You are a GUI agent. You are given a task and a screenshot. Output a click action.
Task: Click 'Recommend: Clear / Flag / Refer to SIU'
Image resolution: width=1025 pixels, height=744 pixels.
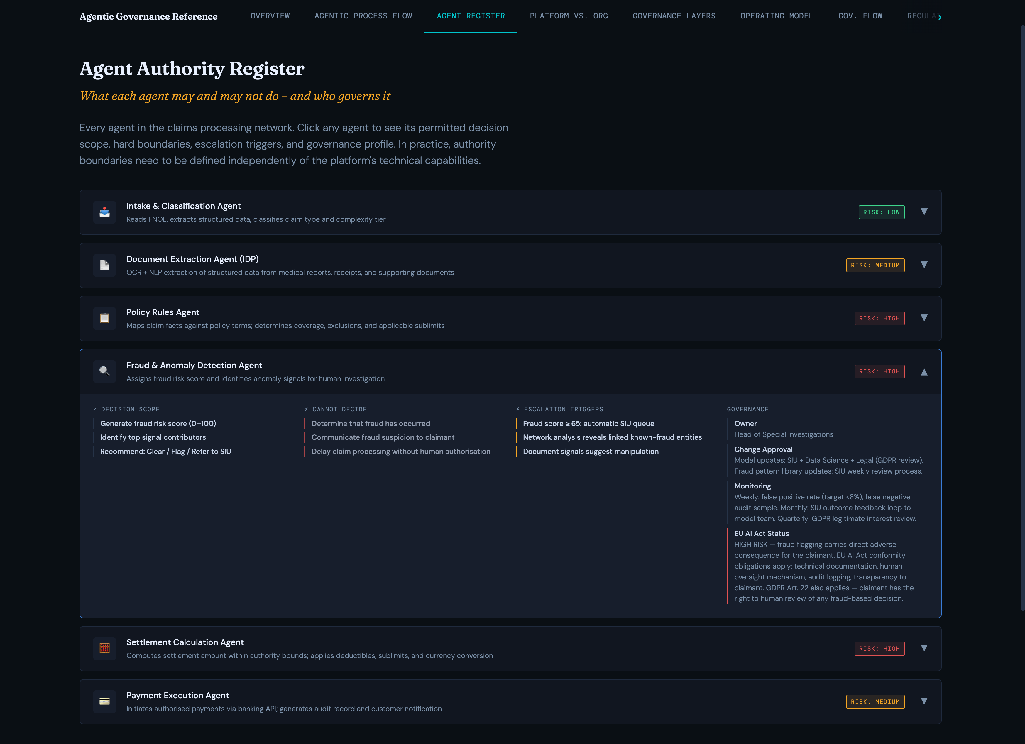[x=165, y=452]
